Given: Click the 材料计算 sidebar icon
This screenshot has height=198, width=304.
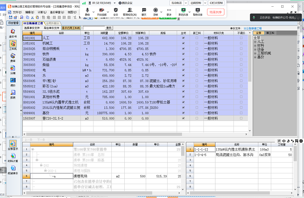Looking at the screenshot, I should [x=13, y=158].
